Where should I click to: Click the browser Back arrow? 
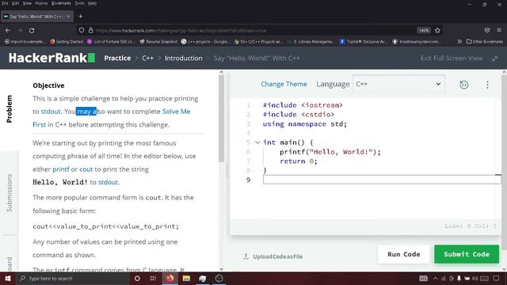(8, 30)
